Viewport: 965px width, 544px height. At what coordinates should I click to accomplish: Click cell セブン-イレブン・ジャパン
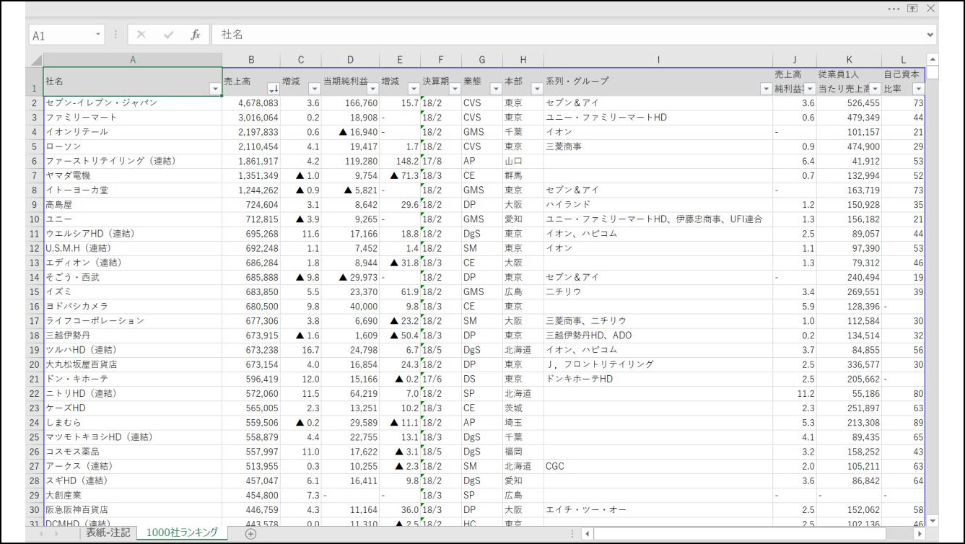click(133, 103)
